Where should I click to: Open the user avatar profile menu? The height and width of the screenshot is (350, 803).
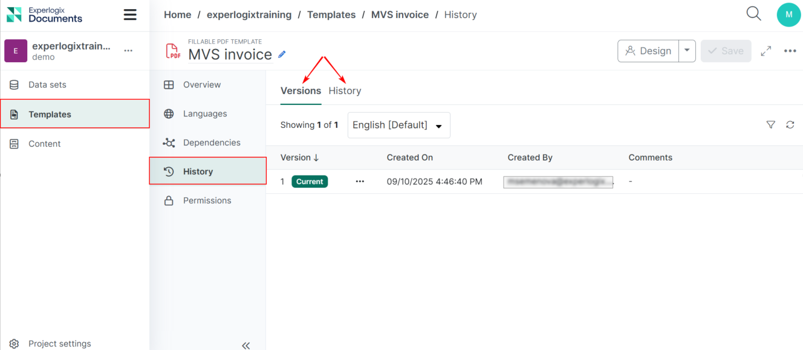pyautogui.click(x=788, y=15)
